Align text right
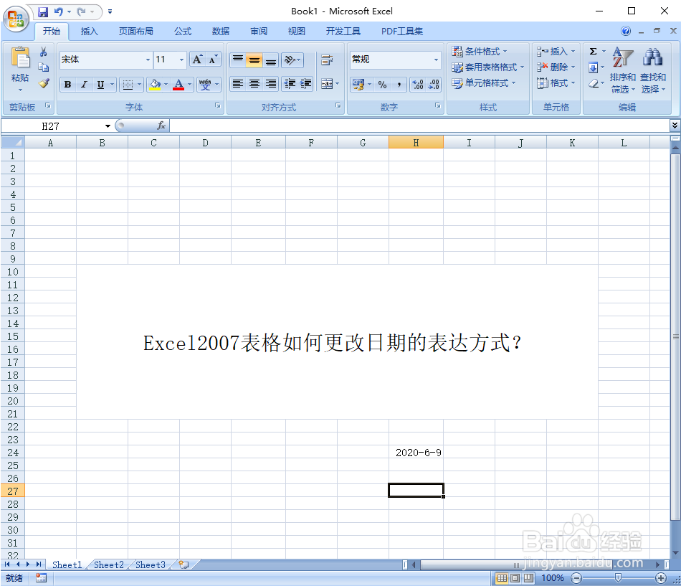Screen dimensions: 681x586 click(270, 83)
